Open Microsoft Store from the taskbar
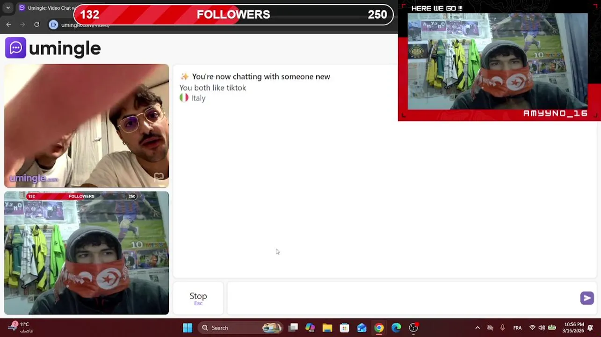Viewport: 601px width, 337px height. tap(345, 328)
